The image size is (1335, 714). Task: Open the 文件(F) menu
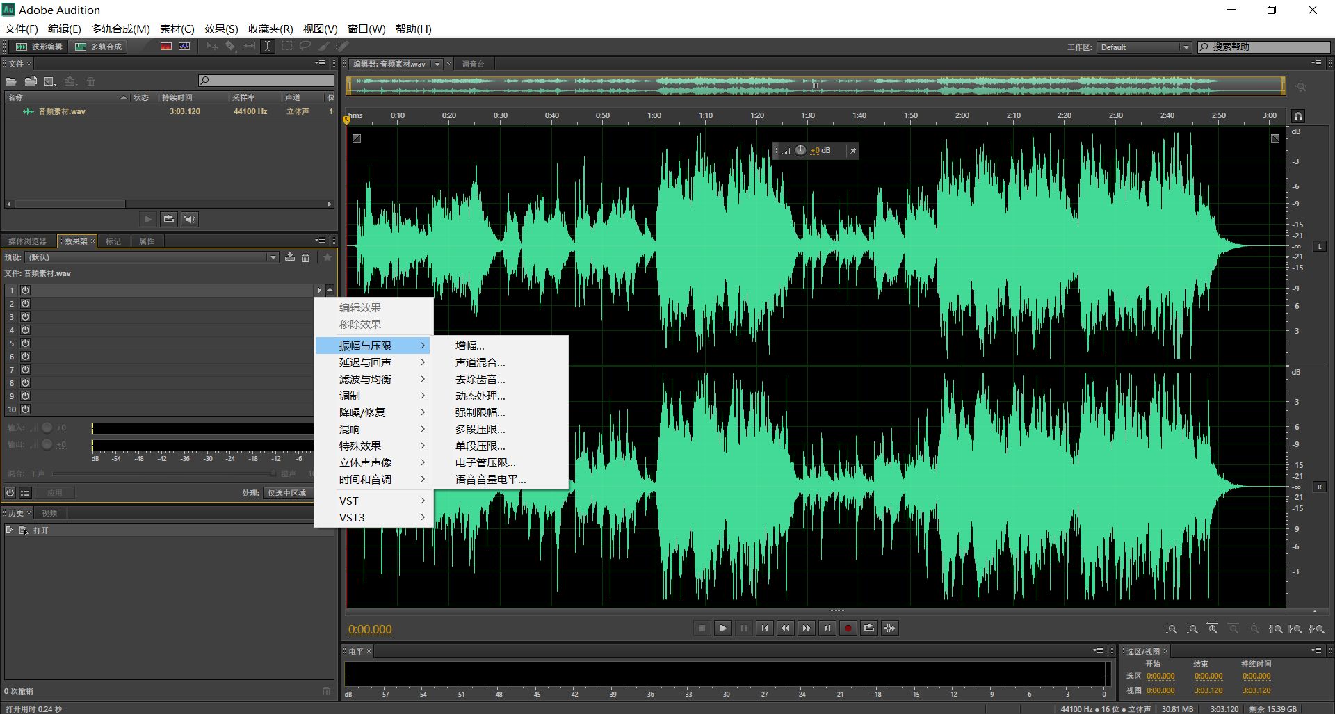pos(22,29)
